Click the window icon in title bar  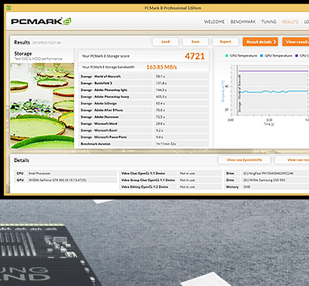(x=8, y=8)
